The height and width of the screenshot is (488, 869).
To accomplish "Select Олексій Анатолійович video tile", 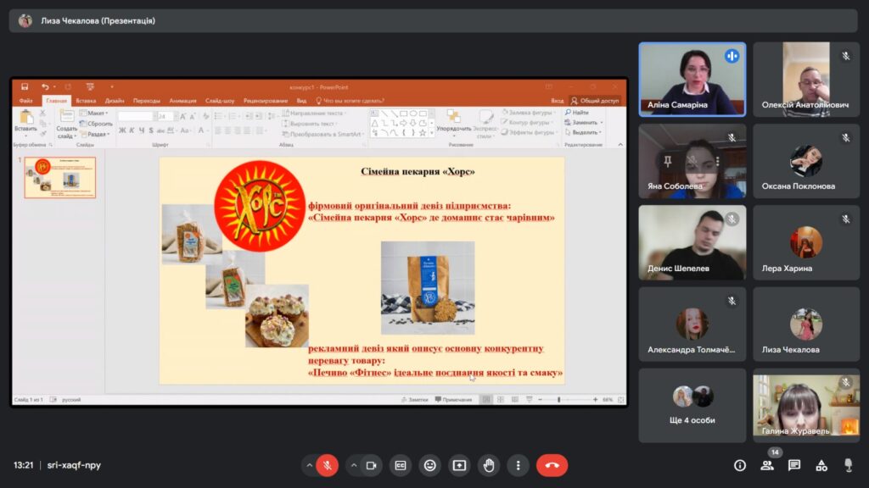I will 806,80.
